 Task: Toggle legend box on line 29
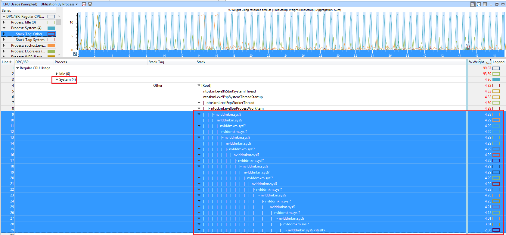tap(496, 230)
